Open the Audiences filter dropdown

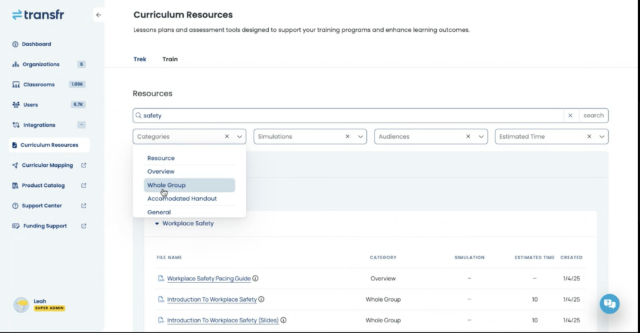pyautogui.click(x=481, y=136)
